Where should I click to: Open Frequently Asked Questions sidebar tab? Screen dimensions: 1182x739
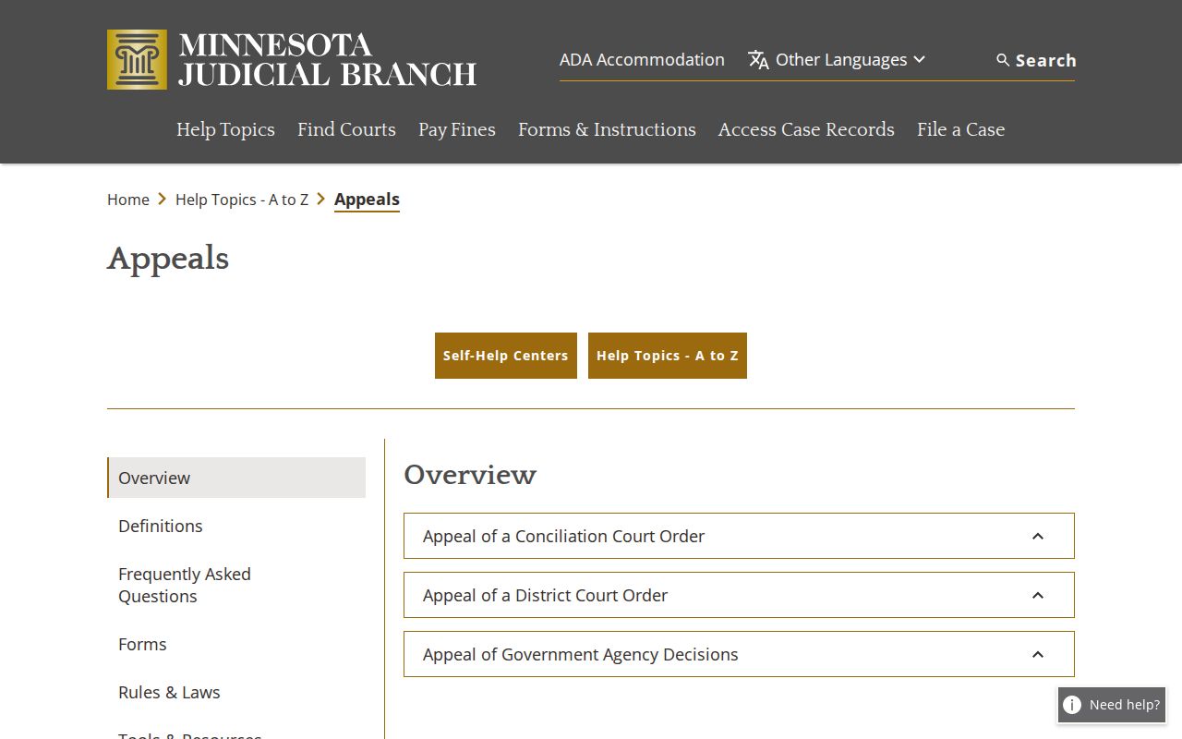pos(236,585)
